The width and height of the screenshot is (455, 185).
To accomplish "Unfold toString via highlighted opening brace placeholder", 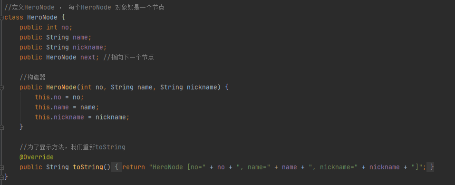I will pos(116,167).
